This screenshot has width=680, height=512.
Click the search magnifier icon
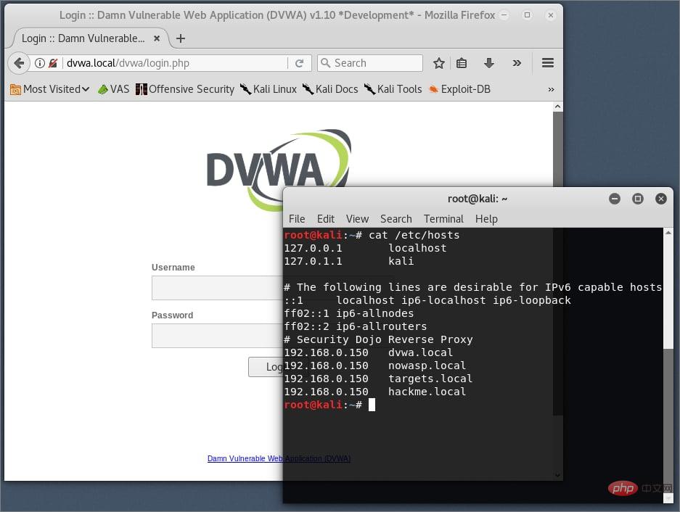coord(325,63)
